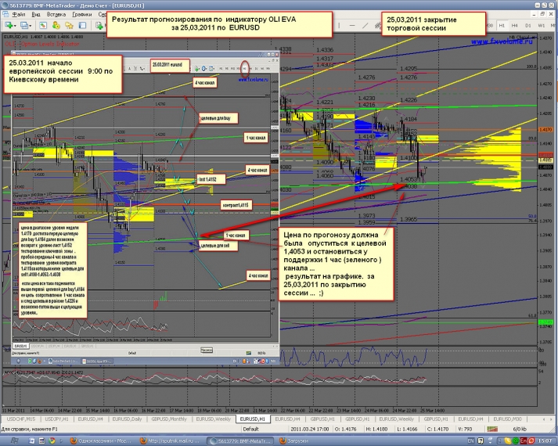This screenshot has width=558, height=446.
Task: Open the Вид menu
Action: tap(36, 15)
